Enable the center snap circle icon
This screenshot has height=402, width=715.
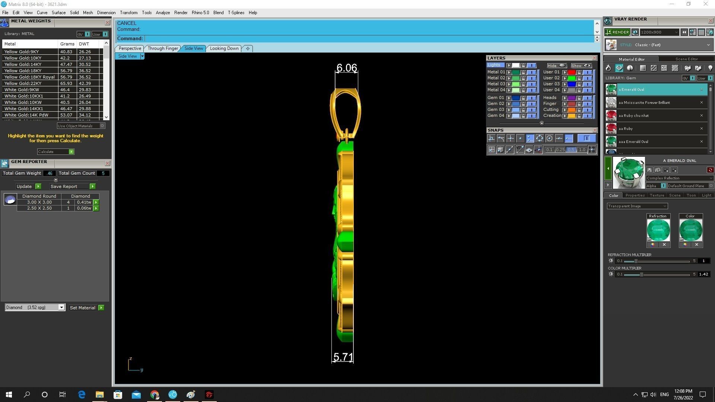pos(549,138)
